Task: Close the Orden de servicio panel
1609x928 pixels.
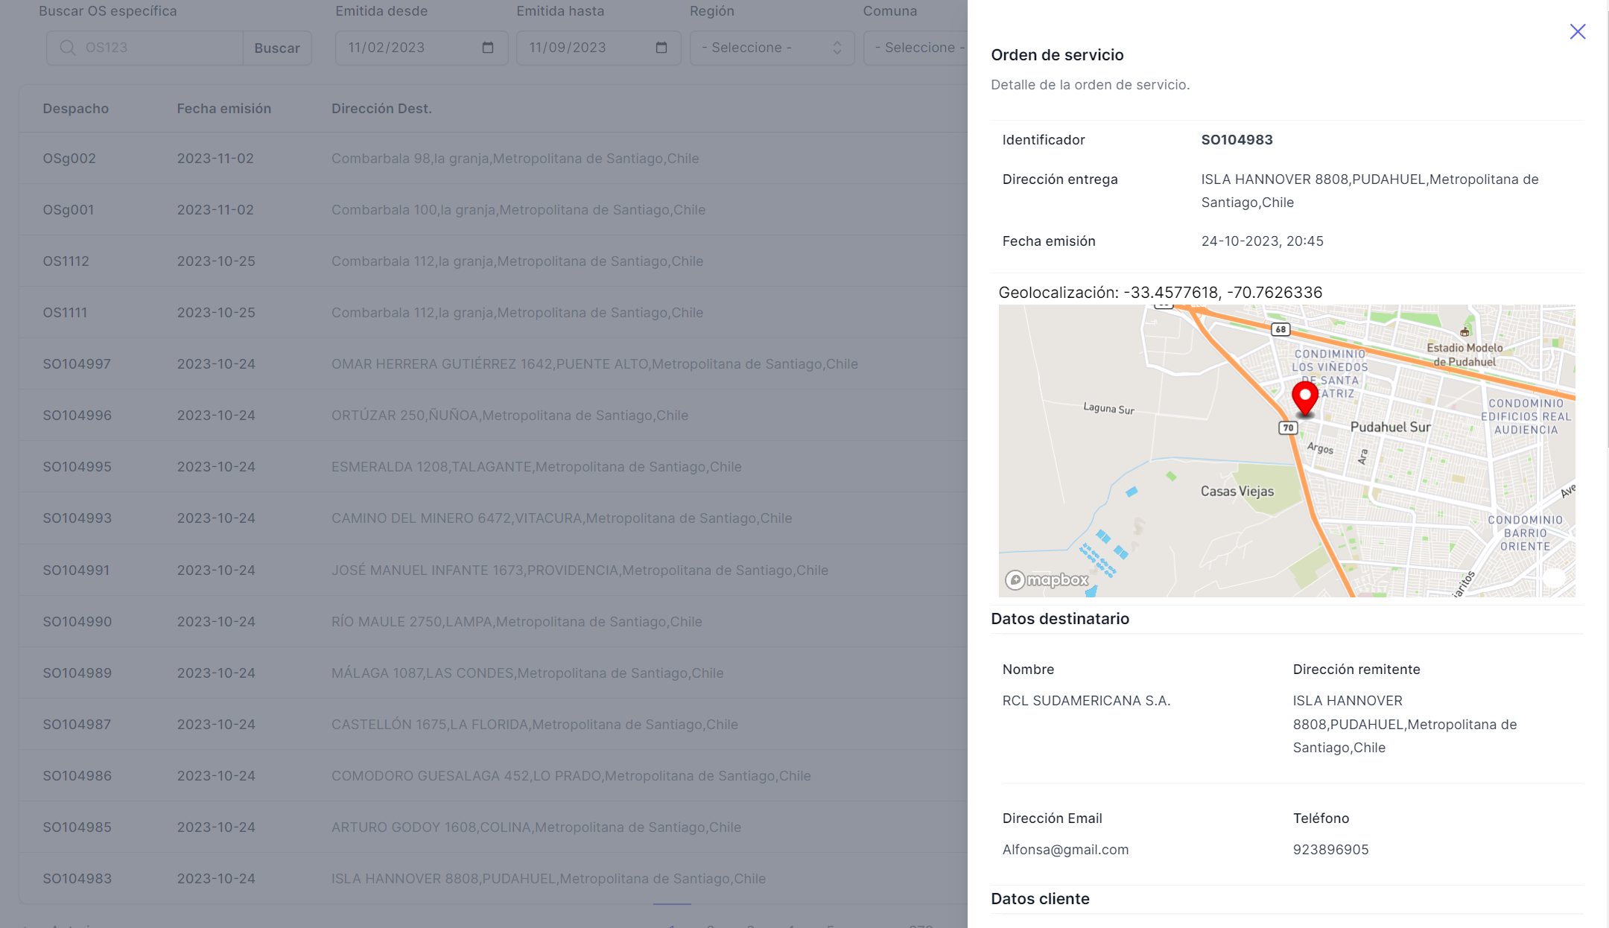Action: click(x=1577, y=31)
